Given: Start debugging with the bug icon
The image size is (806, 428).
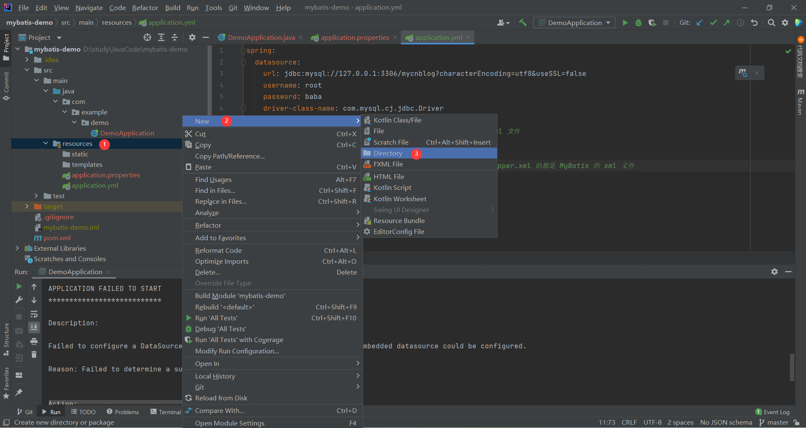Looking at the screenshot, I should click(639, 23).
